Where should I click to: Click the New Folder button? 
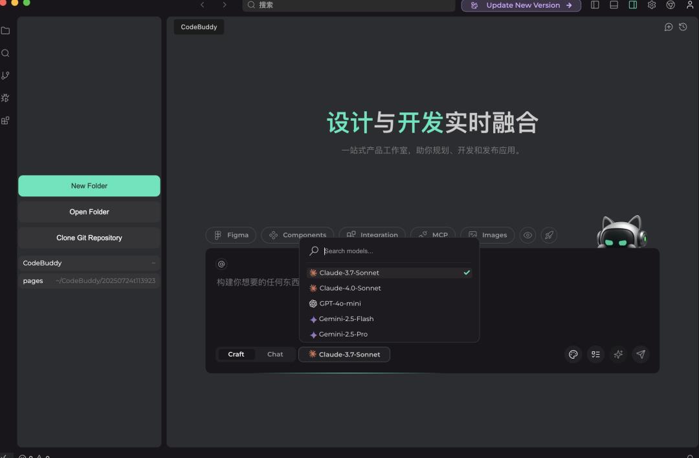[x=89, y=186]
